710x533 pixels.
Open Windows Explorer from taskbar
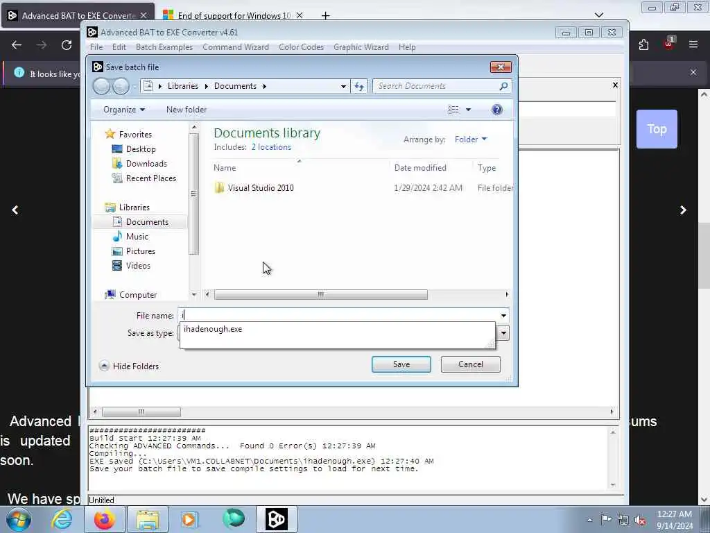148,519
